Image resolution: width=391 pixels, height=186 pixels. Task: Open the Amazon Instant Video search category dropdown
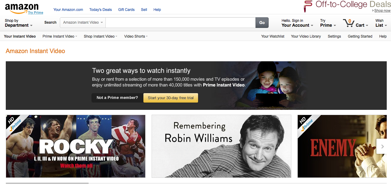(83, 22)
